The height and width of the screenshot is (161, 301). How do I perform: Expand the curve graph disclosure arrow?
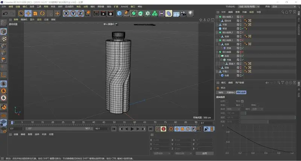[223, 125]
